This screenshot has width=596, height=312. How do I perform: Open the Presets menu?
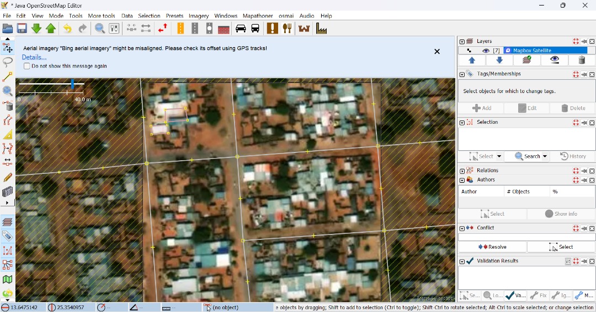click(x=174, y=15)
